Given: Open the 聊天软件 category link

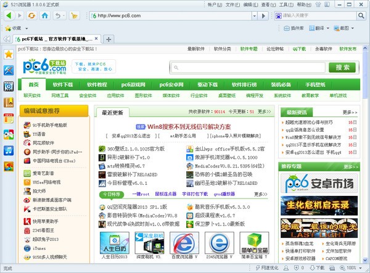Looking at the screenshot, I should pyautogui.click(x=32, y=96).
